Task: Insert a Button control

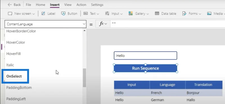Action: click(x=69, y=14)
